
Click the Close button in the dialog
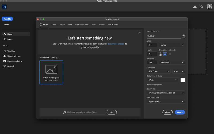[x=167, y=112]
